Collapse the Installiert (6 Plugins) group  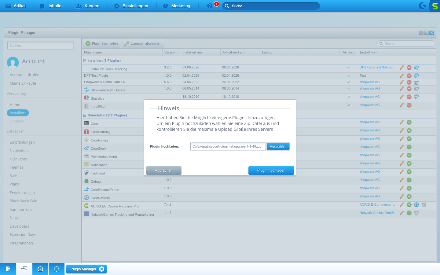[85, 61]
